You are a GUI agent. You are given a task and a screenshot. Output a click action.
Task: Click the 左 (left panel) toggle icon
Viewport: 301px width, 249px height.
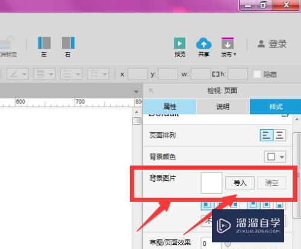pos(44,43)
